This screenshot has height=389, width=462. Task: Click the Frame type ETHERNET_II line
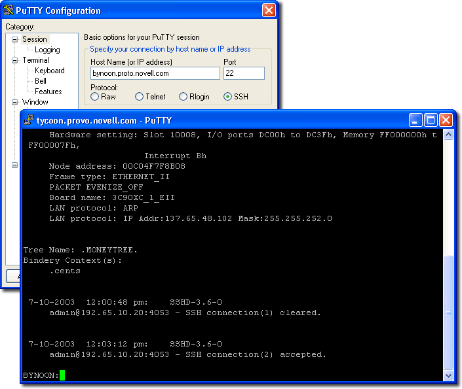coord(109,177)
